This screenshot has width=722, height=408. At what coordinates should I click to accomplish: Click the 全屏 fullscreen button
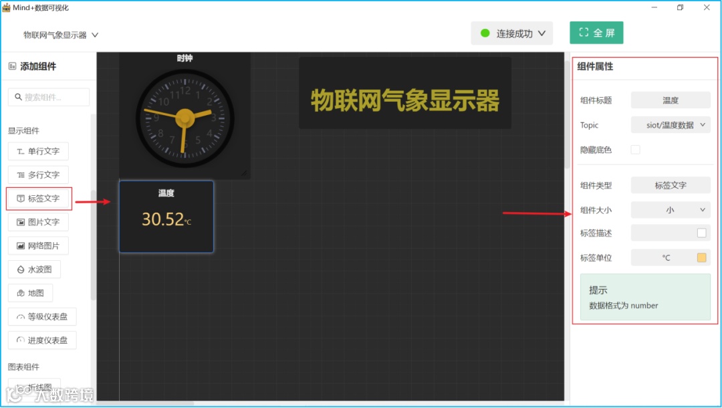click(596, 33)
